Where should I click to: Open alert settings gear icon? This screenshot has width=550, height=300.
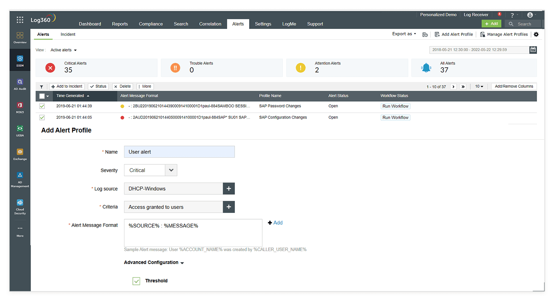coord(536,34)
